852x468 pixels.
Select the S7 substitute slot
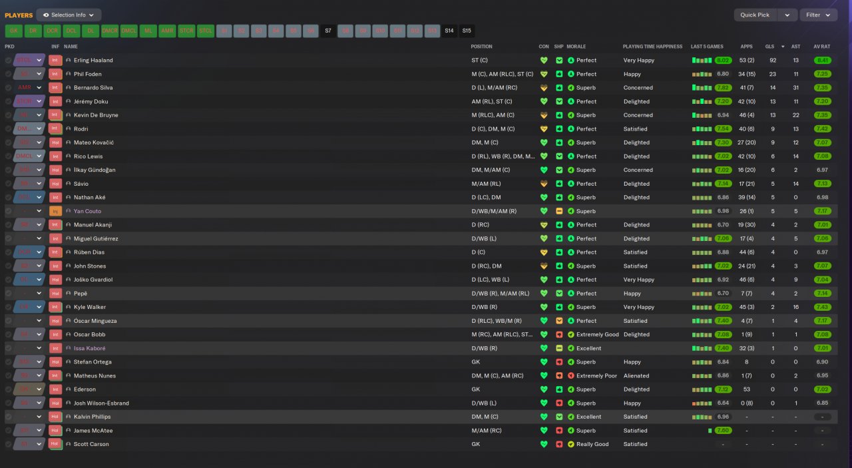328,31
